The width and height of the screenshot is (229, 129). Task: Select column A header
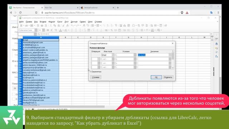pyautogui.click(x=41, y=37)
